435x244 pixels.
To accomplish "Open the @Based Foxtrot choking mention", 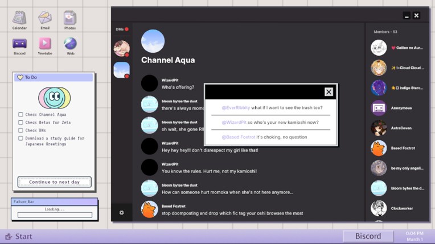I will coord(271,137).
